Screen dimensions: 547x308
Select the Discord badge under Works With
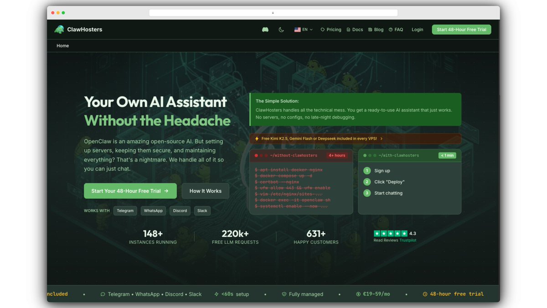click(x=180, y=211)
